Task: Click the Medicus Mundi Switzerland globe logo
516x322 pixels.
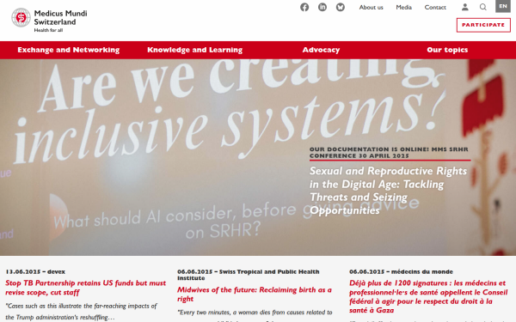Action: click(x=21, y=17)
